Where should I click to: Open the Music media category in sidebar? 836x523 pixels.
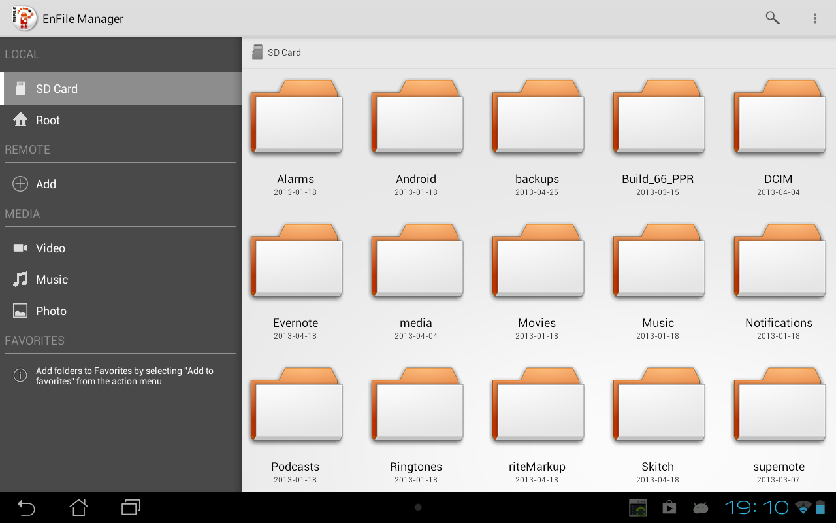[121, 280]
